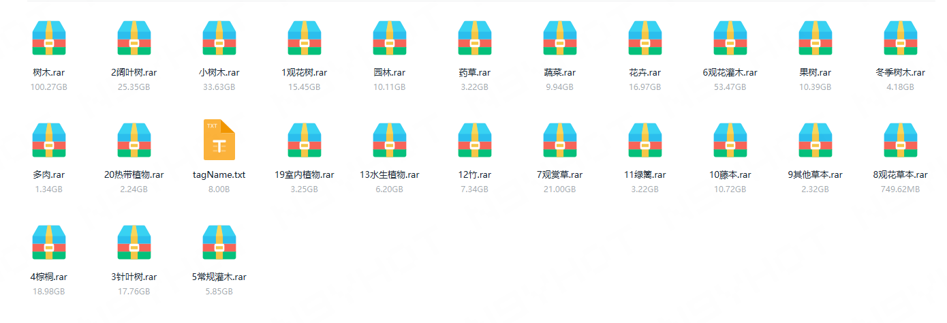Select the 小树木.rar archive icon

(219, 37)
